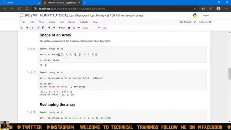
Task: Cut the selected cells
Action: pyautogui.click(x=33, y=28)
